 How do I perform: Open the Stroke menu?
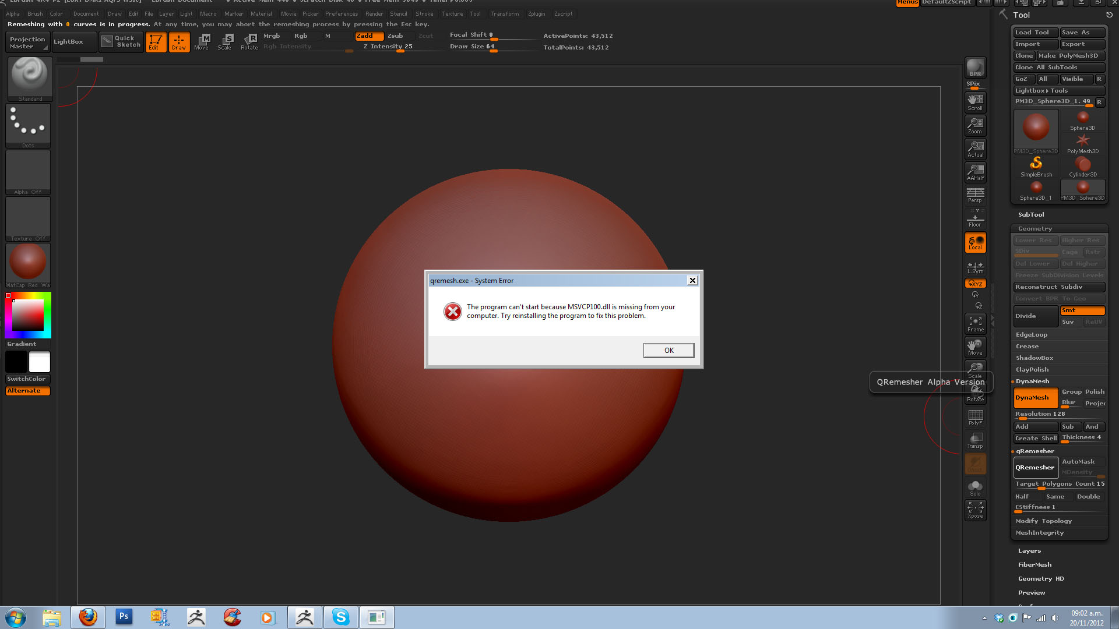(424, 14)
